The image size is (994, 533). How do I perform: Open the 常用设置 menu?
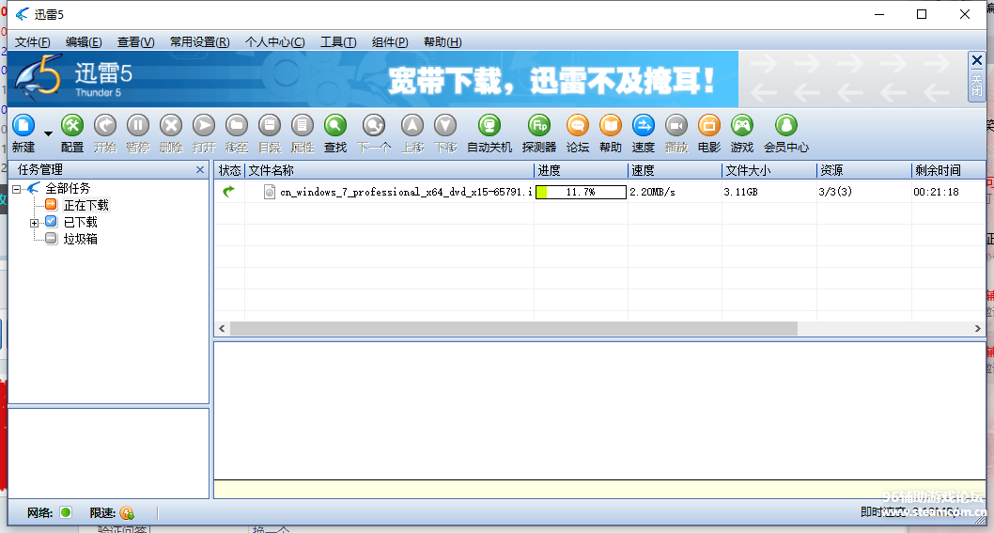pyautogui.click(x=199, y=42)
